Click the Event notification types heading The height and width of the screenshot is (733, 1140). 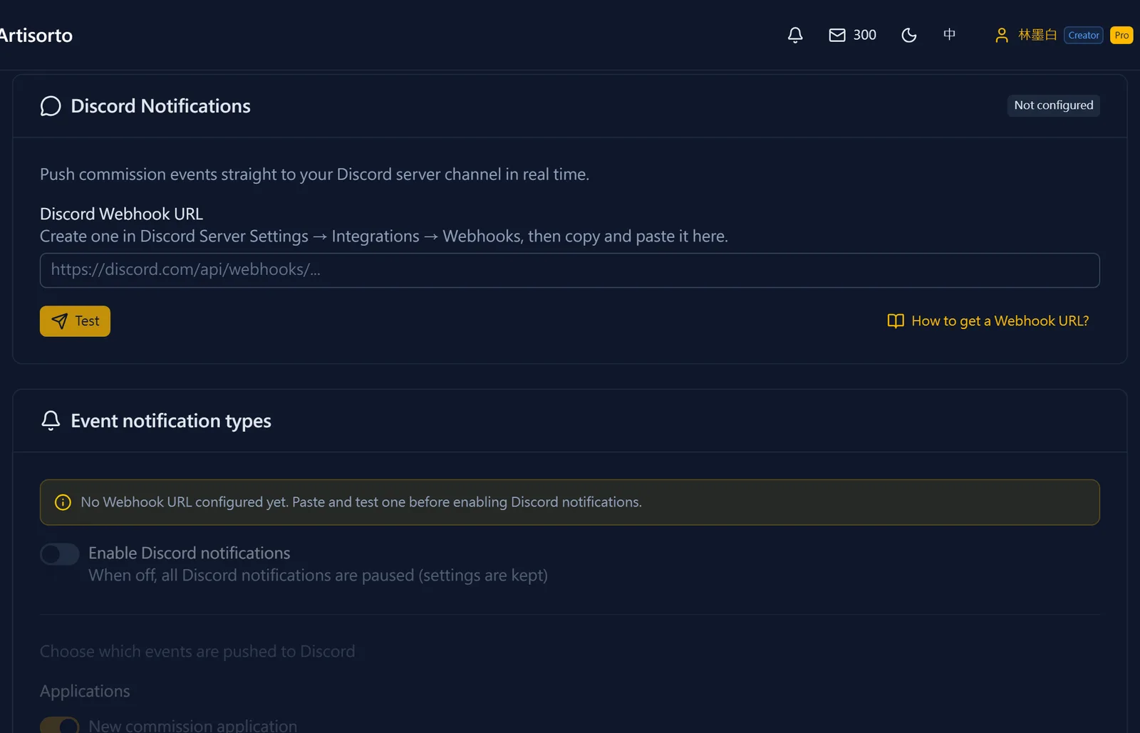pyautogui.click(x=171, y=421)
